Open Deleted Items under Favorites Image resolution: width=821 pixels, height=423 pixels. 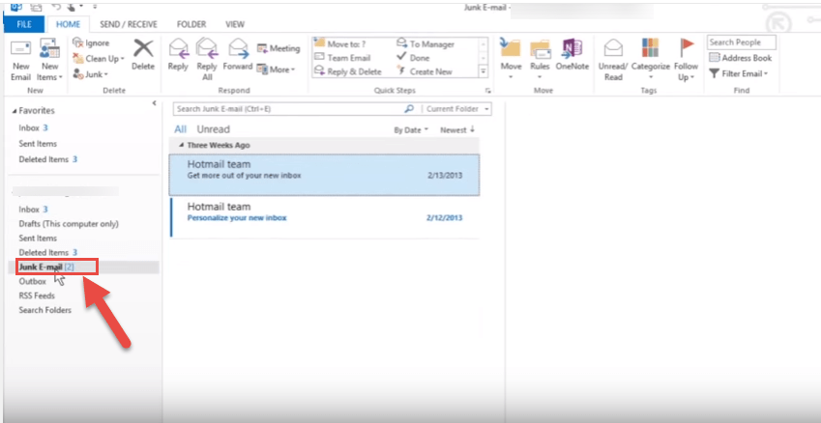click(x=47, y=159)
